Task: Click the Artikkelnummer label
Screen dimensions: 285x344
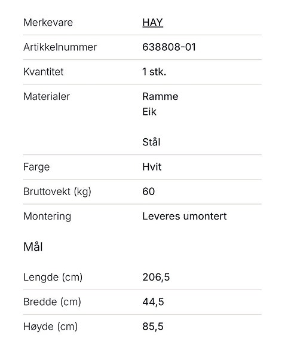Action: point(60,47)
